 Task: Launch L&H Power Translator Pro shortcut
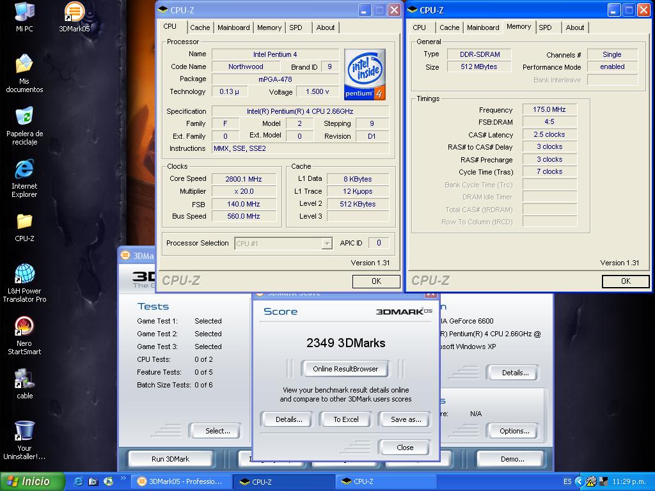point(24,283)
